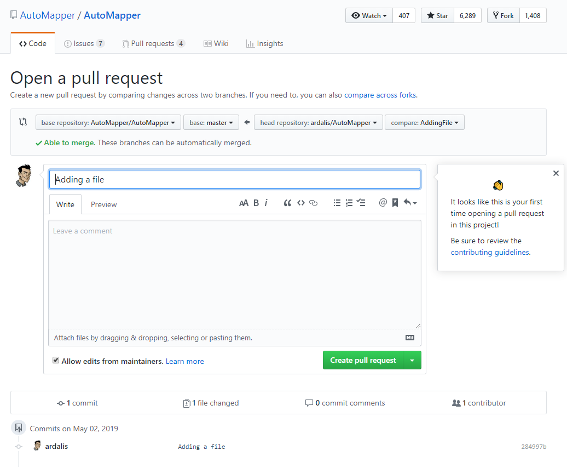Image resolution: width=567 pixels, height=468 pixels.
Task: Click the repository book icon
Action: tap(14, 15)
